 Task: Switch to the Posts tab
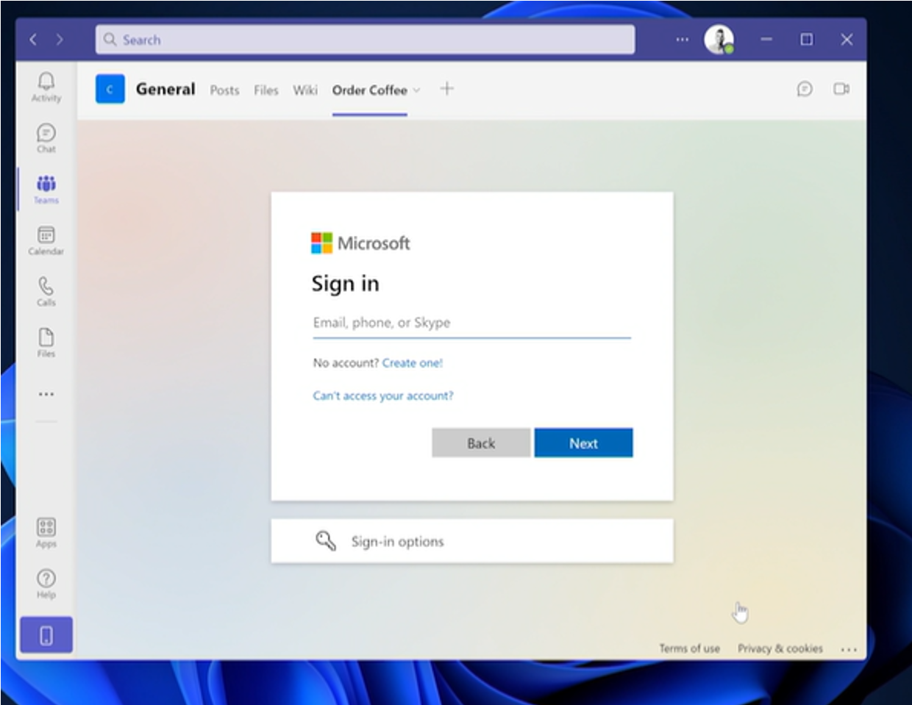pos(224,90)
